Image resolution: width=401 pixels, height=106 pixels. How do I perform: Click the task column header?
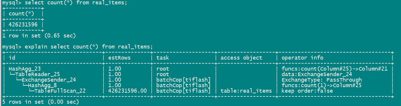tap(163, 58)
